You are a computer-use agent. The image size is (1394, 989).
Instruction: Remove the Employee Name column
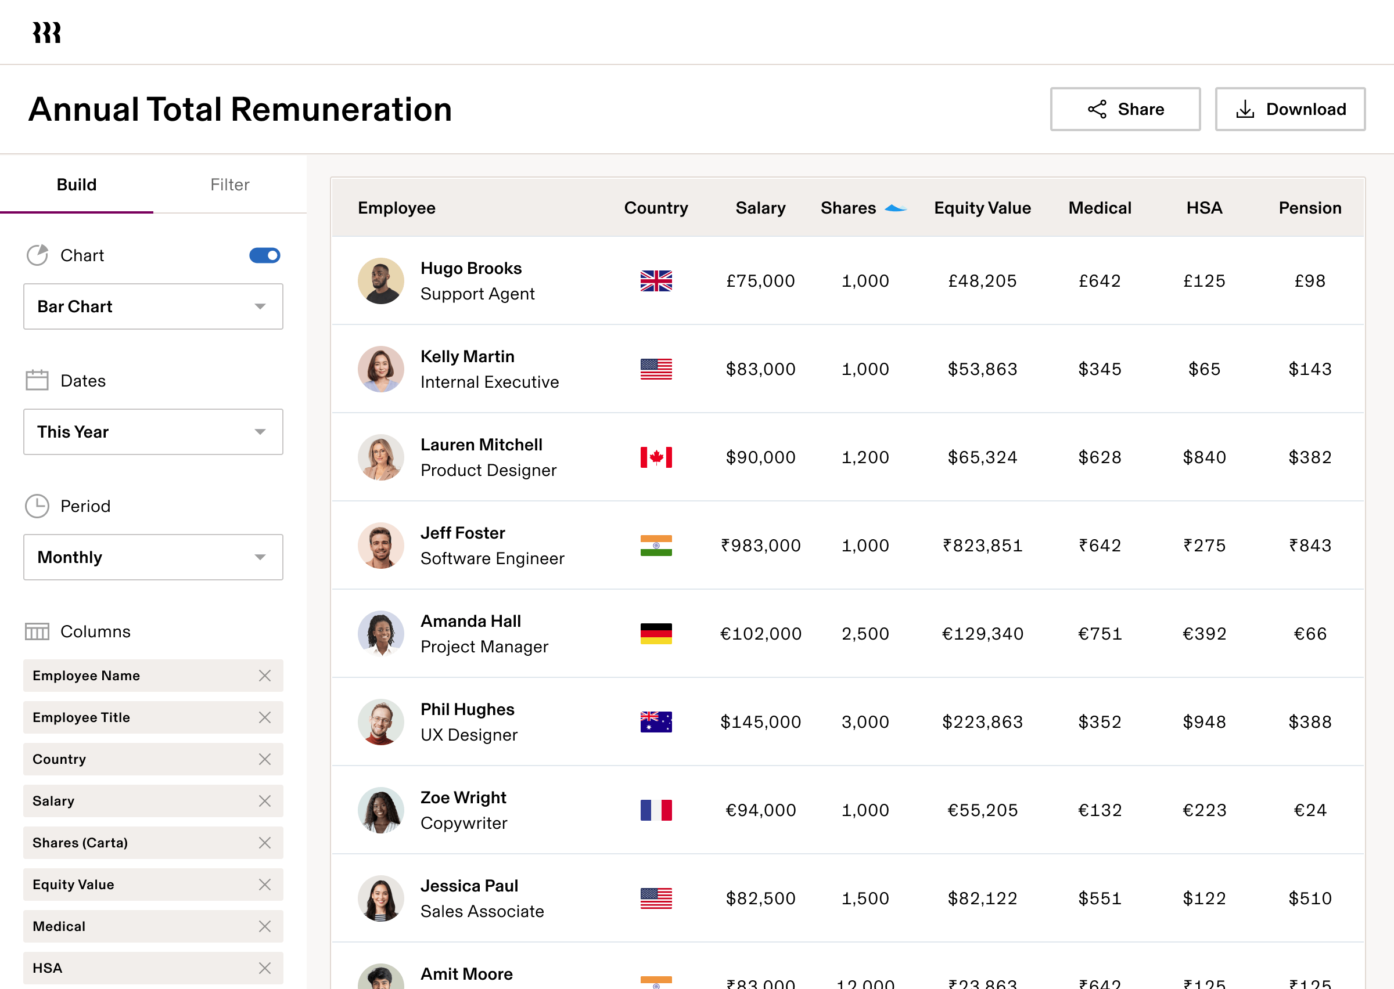(264, 676)
